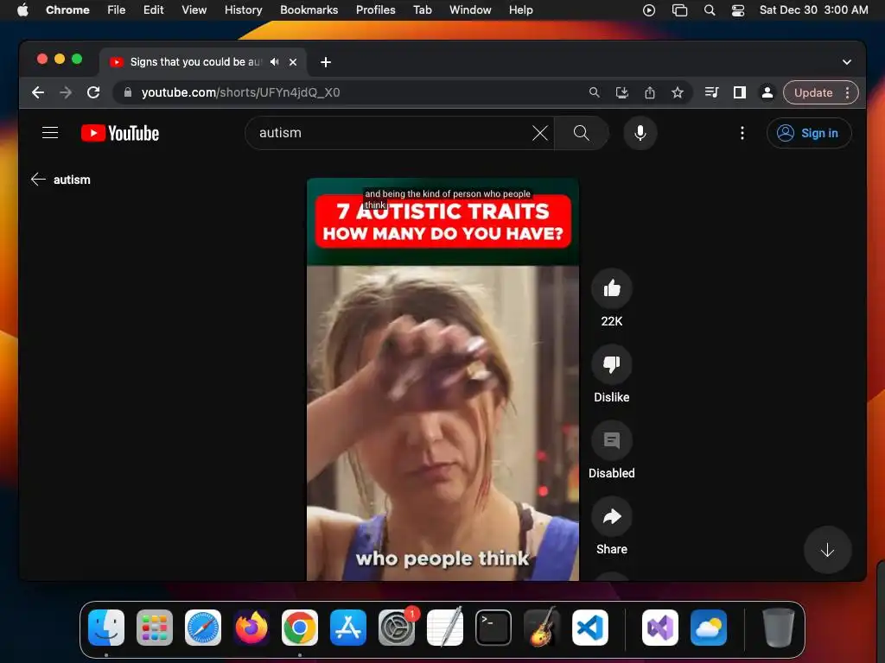Open Chrome three-dot menu

click(847, 92)
